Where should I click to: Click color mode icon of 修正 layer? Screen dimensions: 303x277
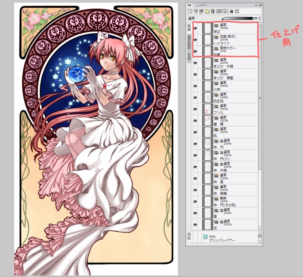(216, 25)
